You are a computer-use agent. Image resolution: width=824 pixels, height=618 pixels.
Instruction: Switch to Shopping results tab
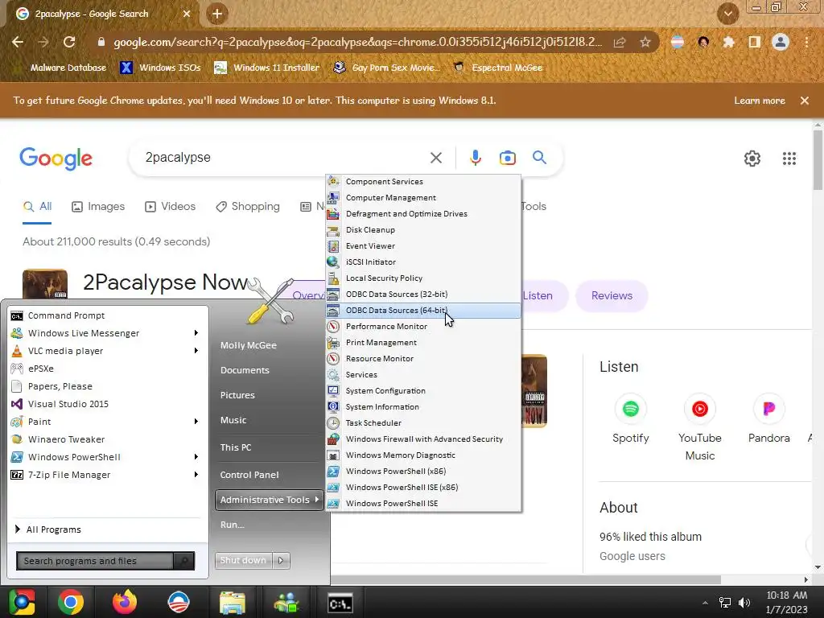[248, 207]
